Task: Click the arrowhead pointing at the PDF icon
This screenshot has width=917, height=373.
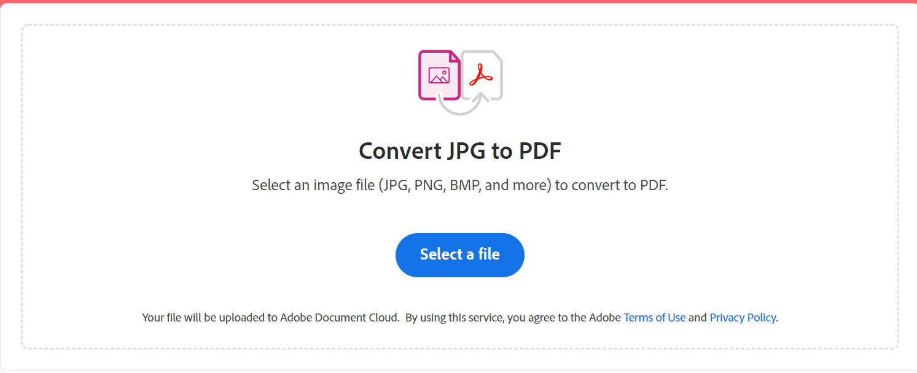Action: [x=482, y=95]
